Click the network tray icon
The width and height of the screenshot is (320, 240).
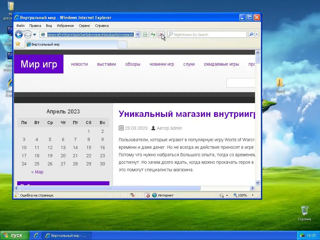[302, 236]
